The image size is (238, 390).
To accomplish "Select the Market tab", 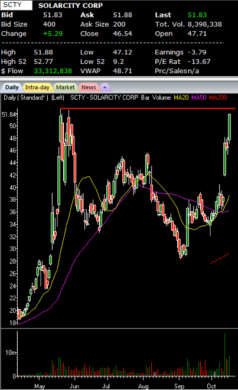I will click(x=65, y=87).
